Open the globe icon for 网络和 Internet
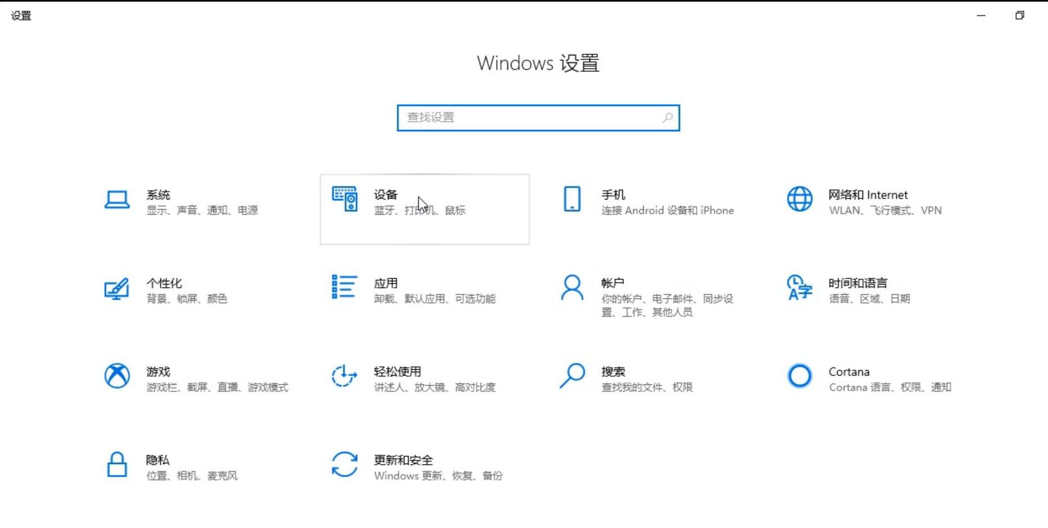Screen dimensions: 1048x528 coord(799,199)
